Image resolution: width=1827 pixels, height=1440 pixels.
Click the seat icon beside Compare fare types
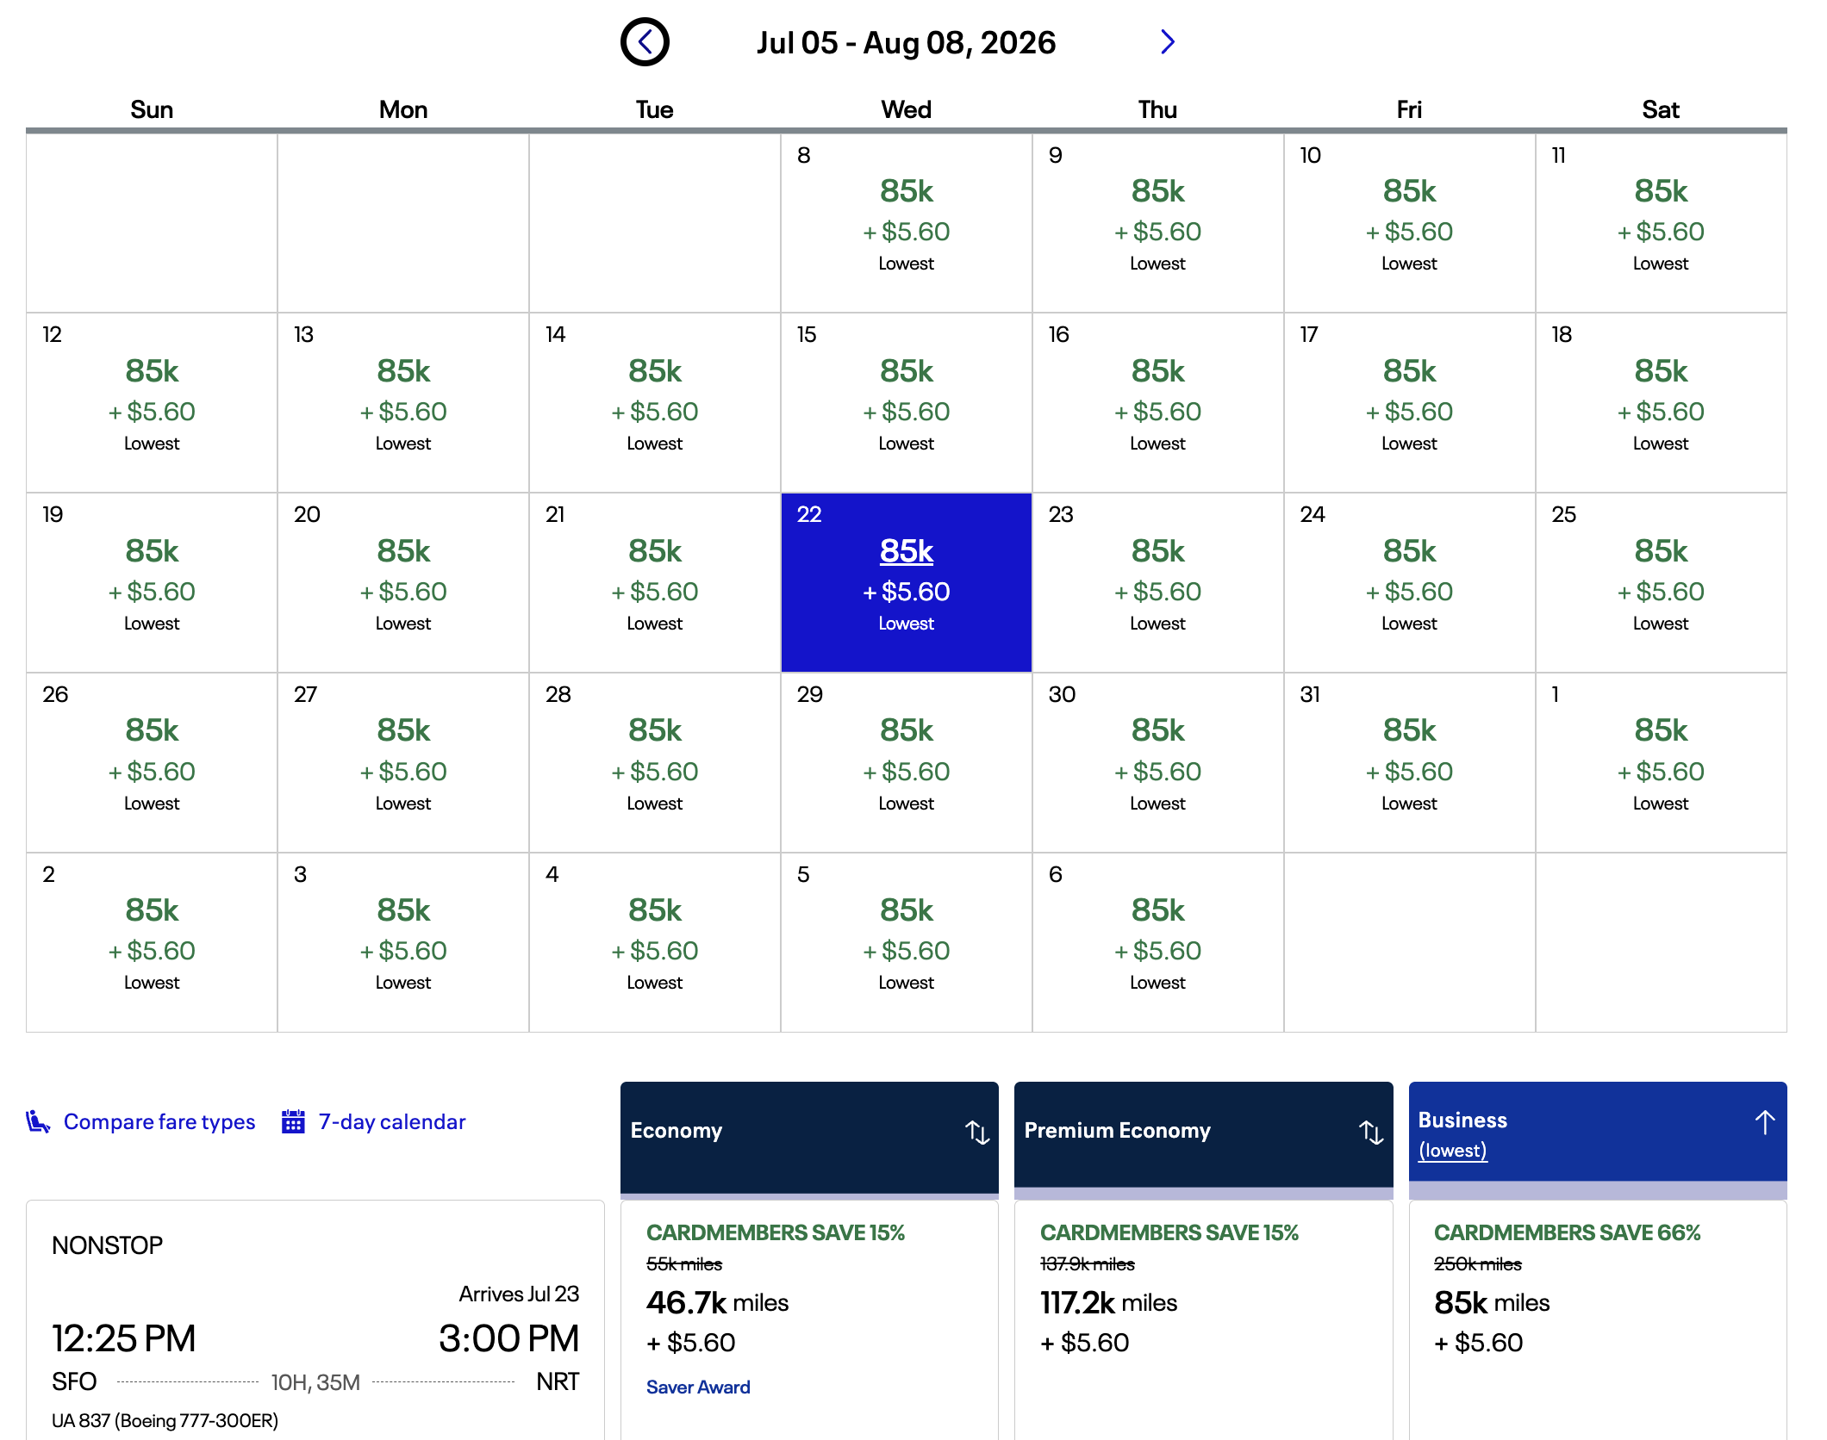[x=38, y=1121]
